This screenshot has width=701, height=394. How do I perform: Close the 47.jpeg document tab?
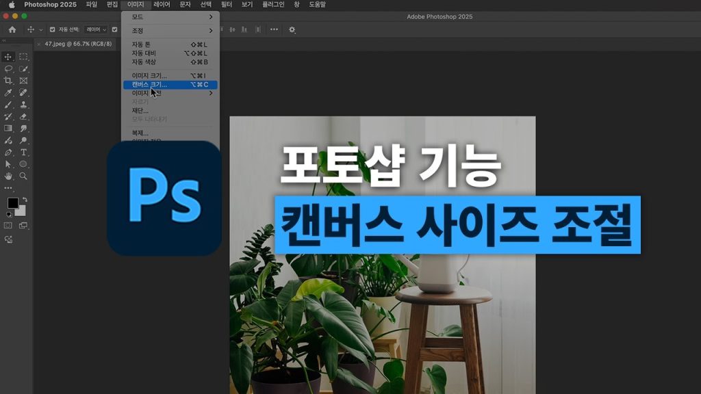[38, 44]
